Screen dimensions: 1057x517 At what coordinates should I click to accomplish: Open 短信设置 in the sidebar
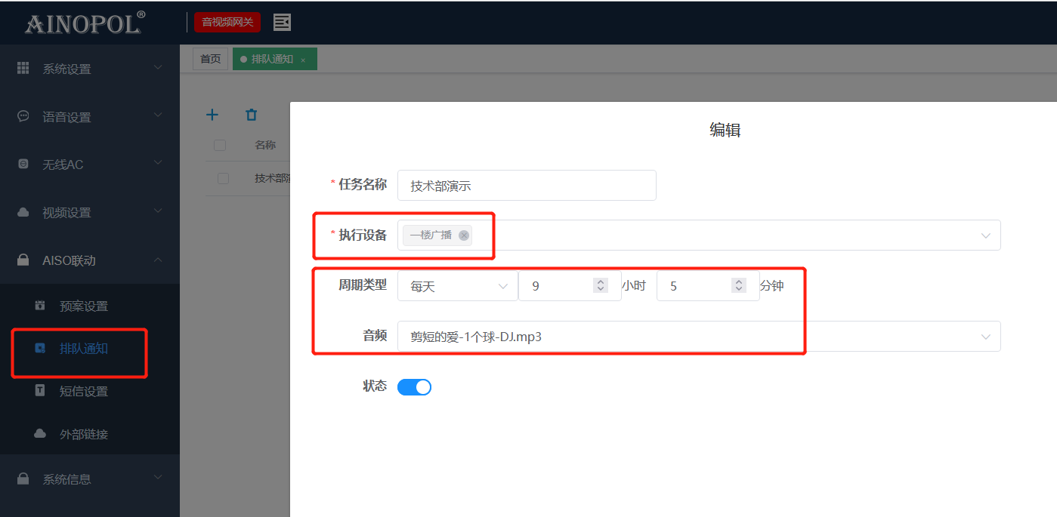click(x=83, y=391)
